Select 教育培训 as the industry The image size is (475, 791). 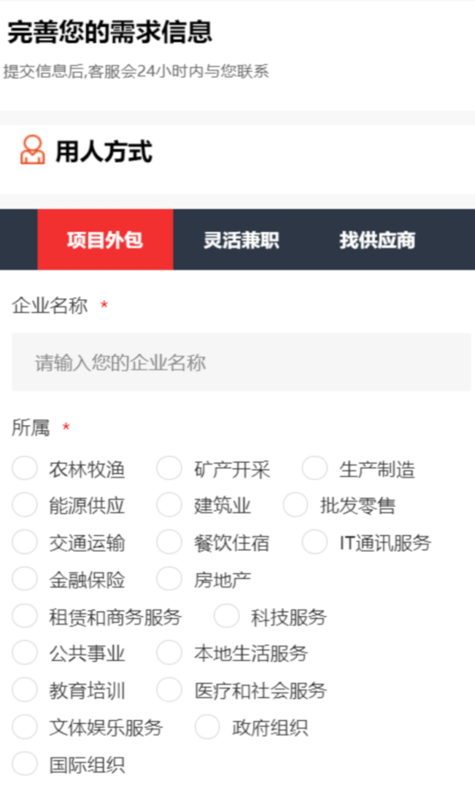(23, 690)
